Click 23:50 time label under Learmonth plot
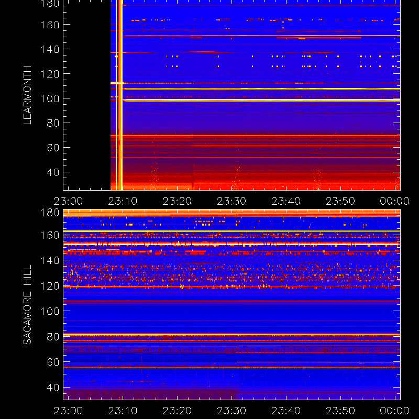The height and width of the screenshot is (419, 419). (x=340, y=201)
